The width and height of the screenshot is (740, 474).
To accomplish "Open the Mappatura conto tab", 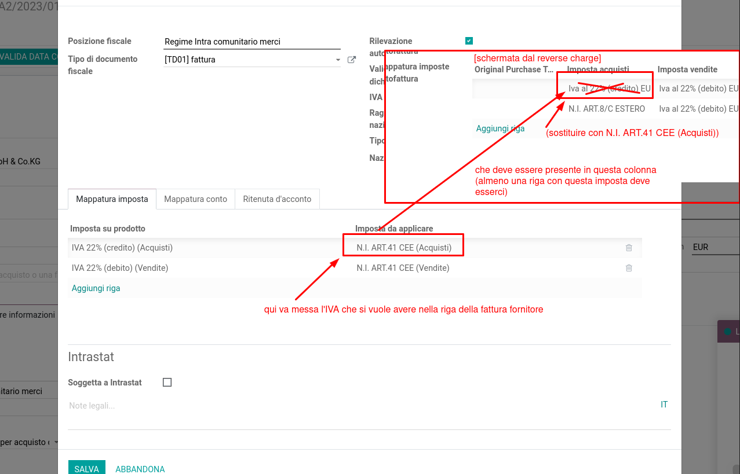I will pyautogui.click(x=195, y=199).
